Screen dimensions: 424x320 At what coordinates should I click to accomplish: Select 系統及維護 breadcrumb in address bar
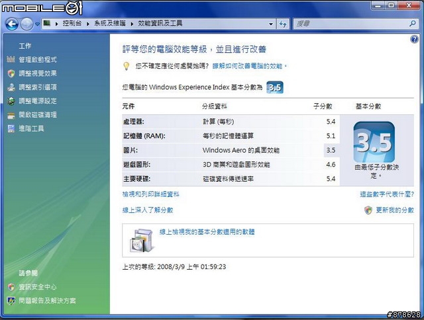tap(110, 23)
